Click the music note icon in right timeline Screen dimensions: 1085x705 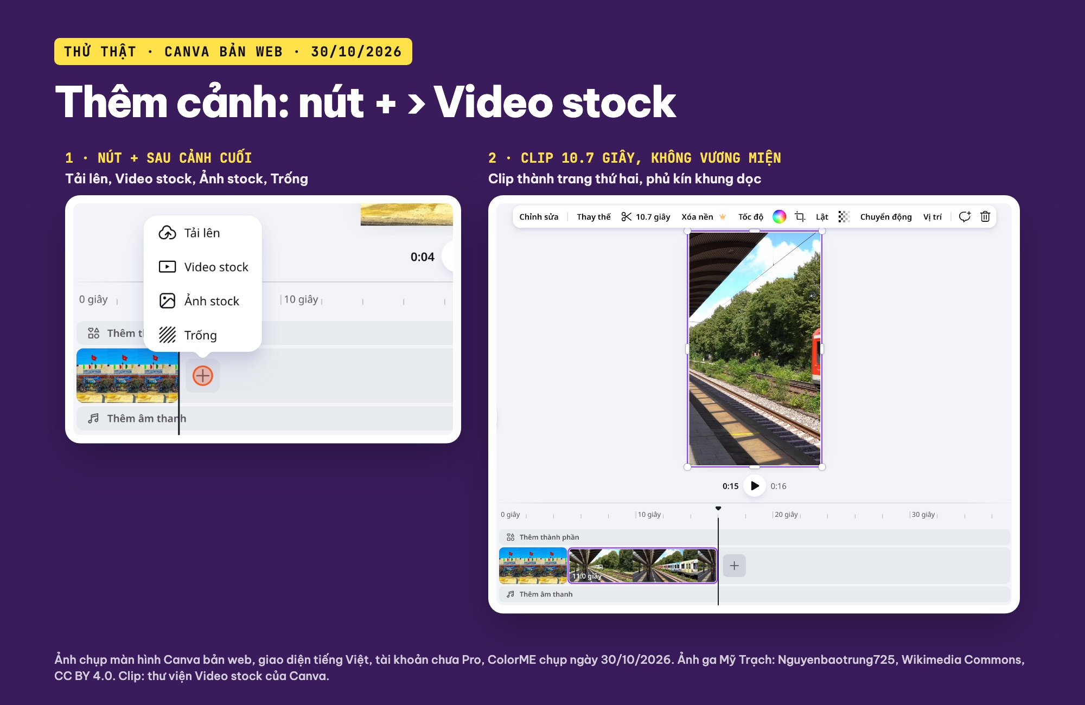pos(510,594)
